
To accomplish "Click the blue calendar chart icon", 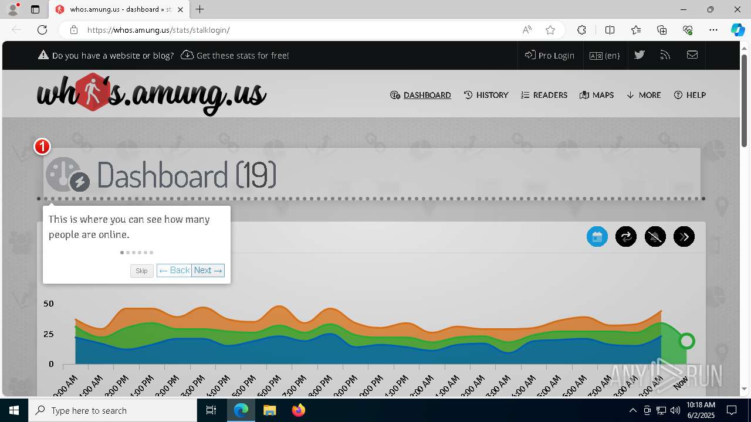I will pos(597,237).
